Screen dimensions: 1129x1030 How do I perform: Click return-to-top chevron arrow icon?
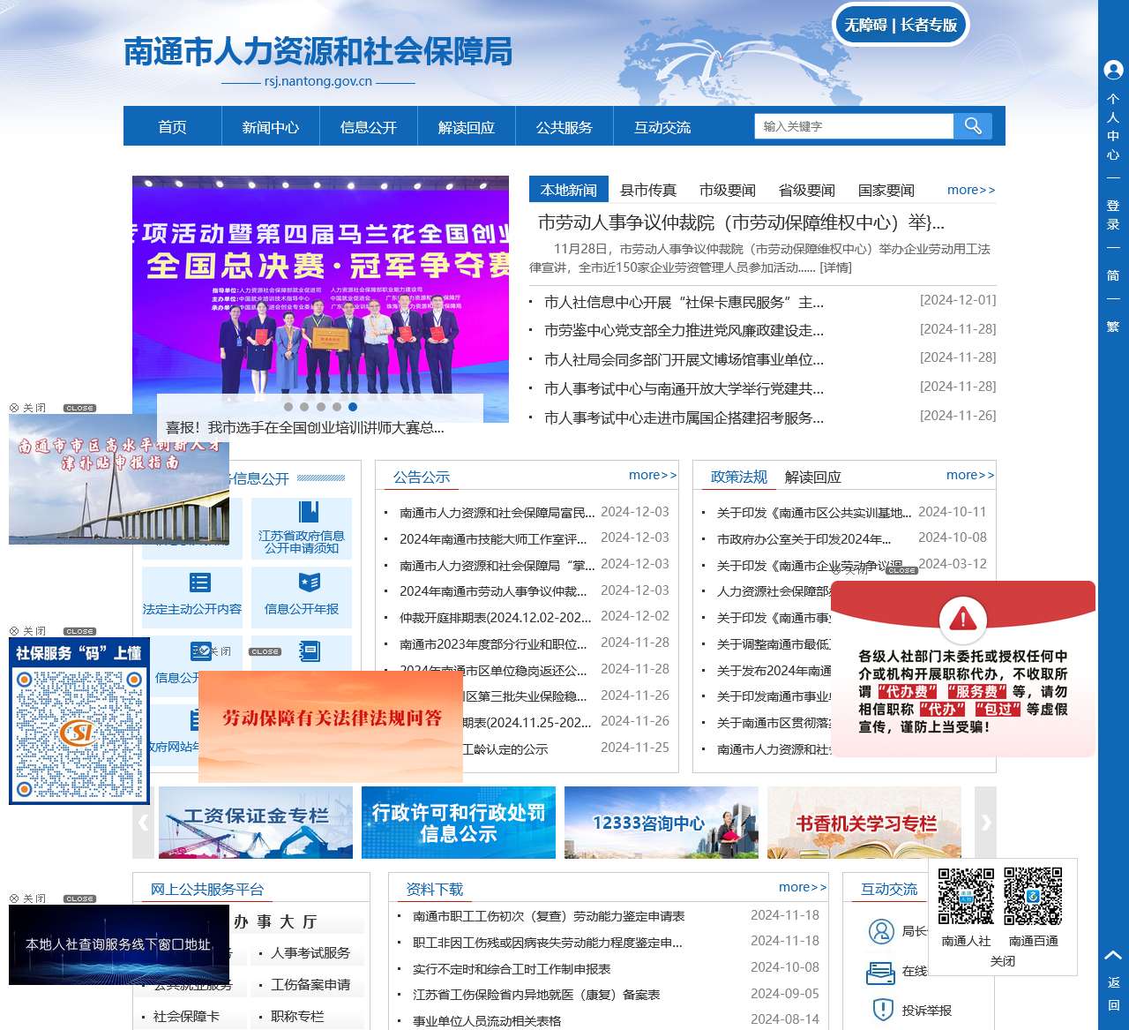(x=1113, y=955)
